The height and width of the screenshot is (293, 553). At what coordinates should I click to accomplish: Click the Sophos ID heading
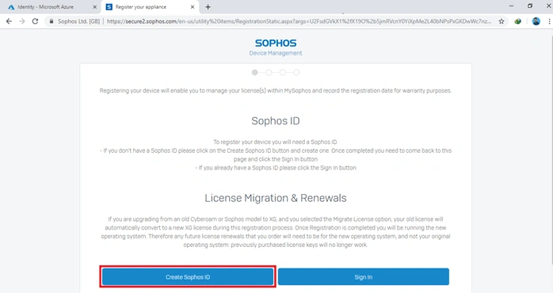pos(276,121)
